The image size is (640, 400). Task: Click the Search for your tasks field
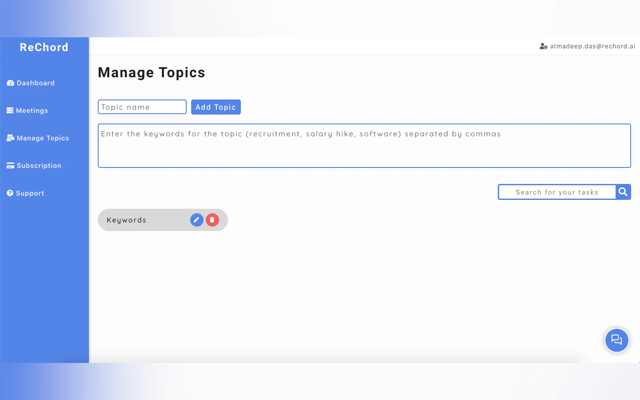557,192
